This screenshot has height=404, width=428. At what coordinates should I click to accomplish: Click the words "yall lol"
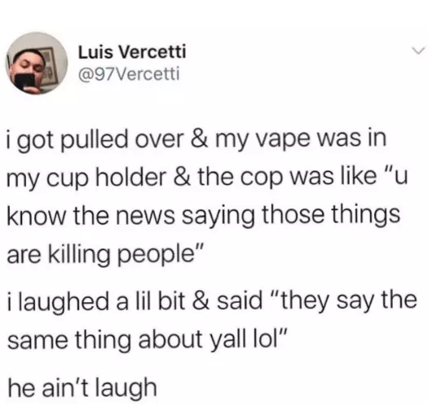tap(245, 340)
